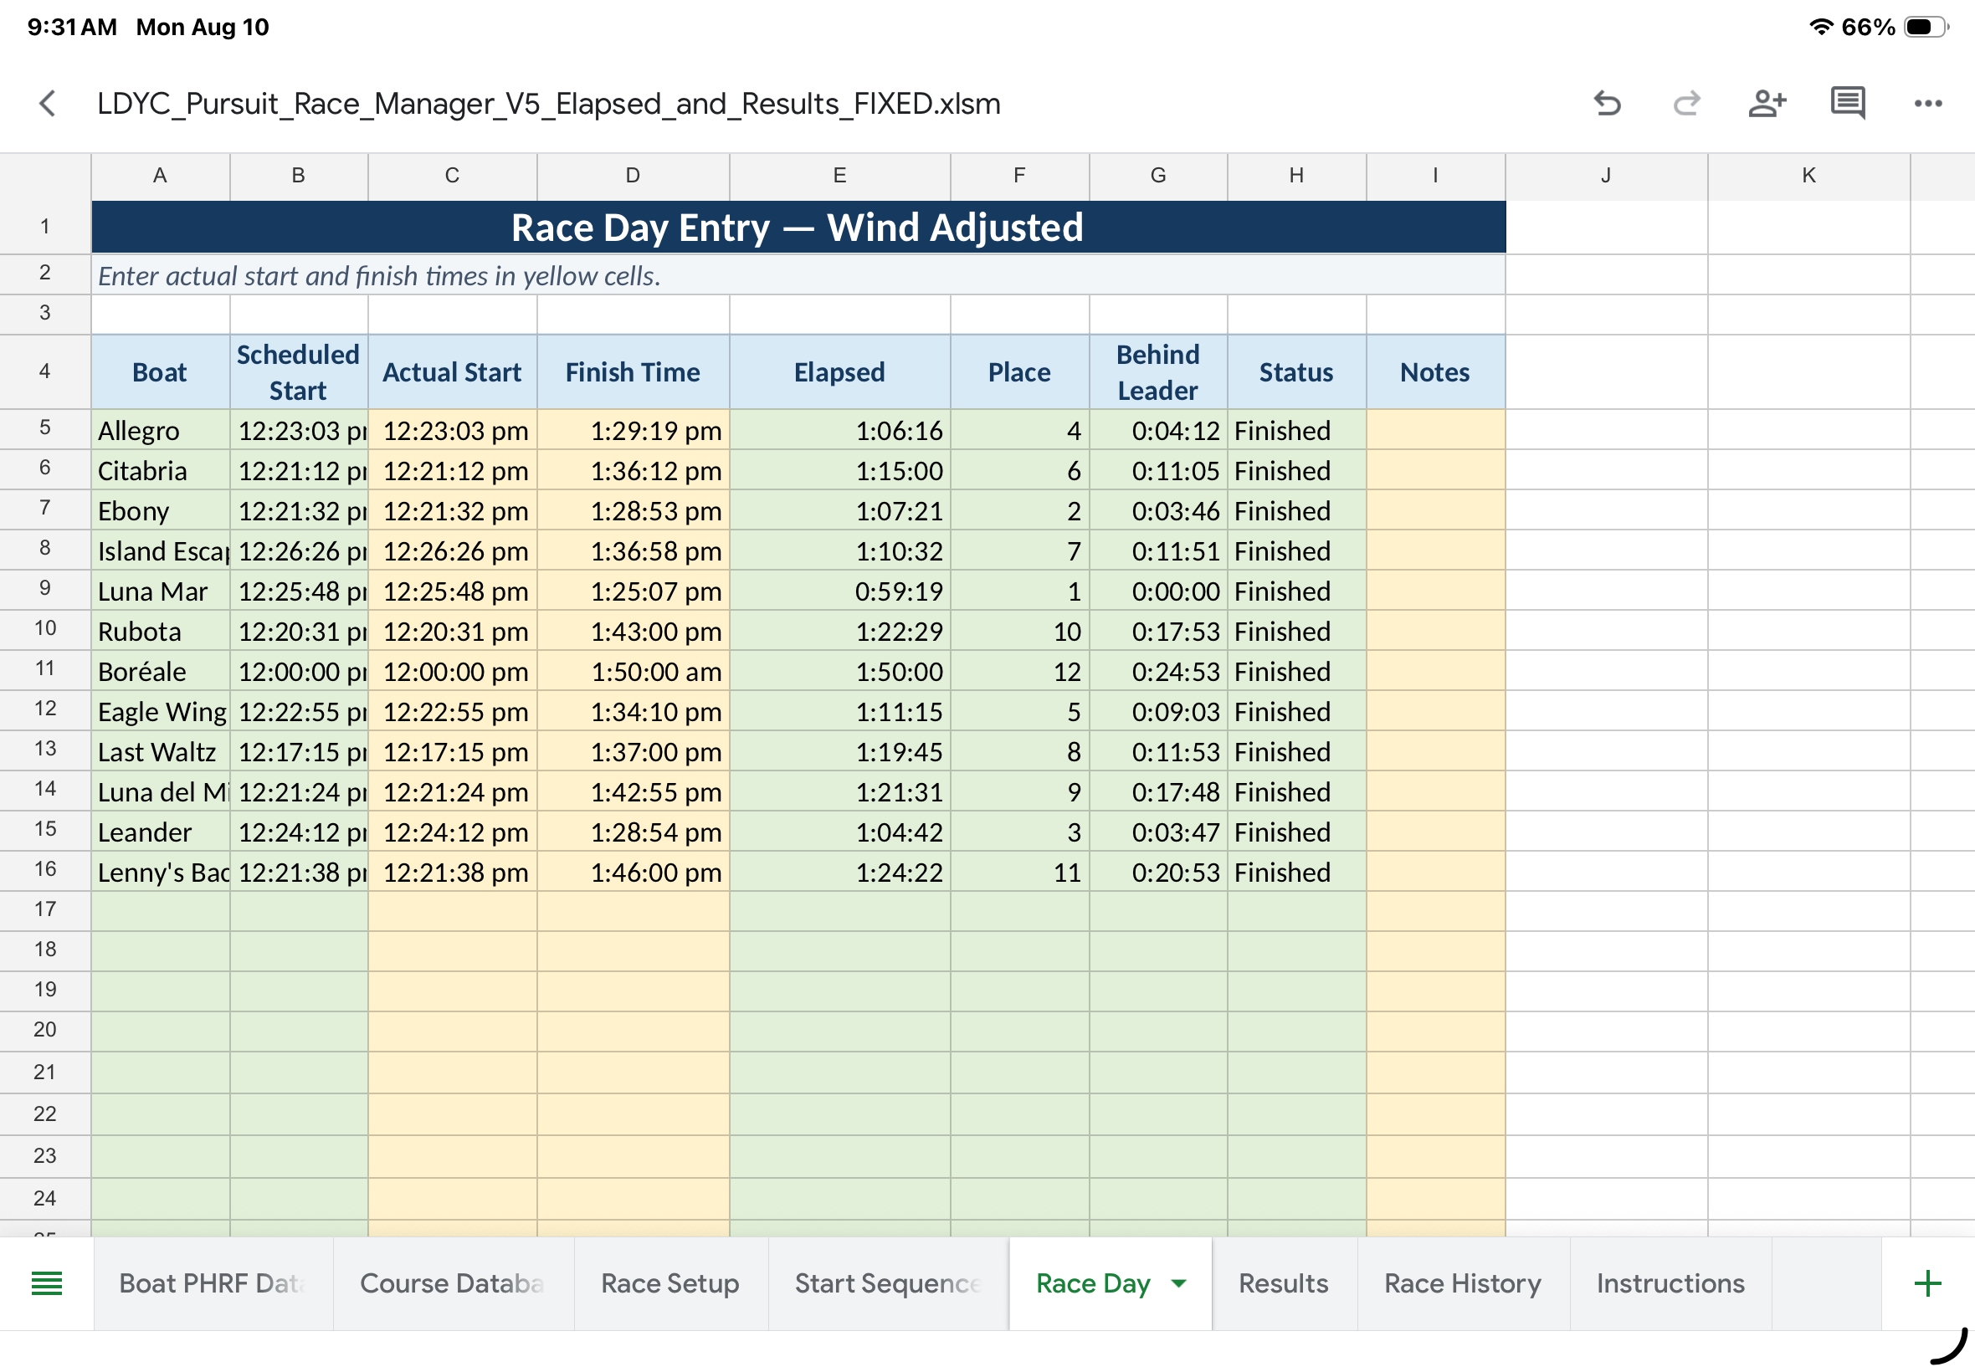Screen dimensions: 1975x1372
Task: Open the Boat PHRF Data tab
Action: point(213,1283)
